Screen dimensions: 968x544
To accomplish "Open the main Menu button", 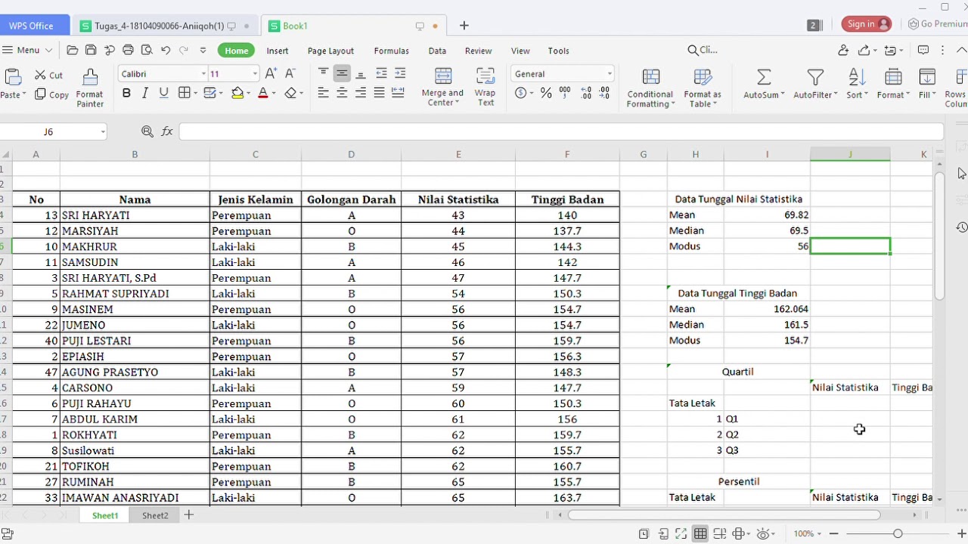I will point(27,51).
